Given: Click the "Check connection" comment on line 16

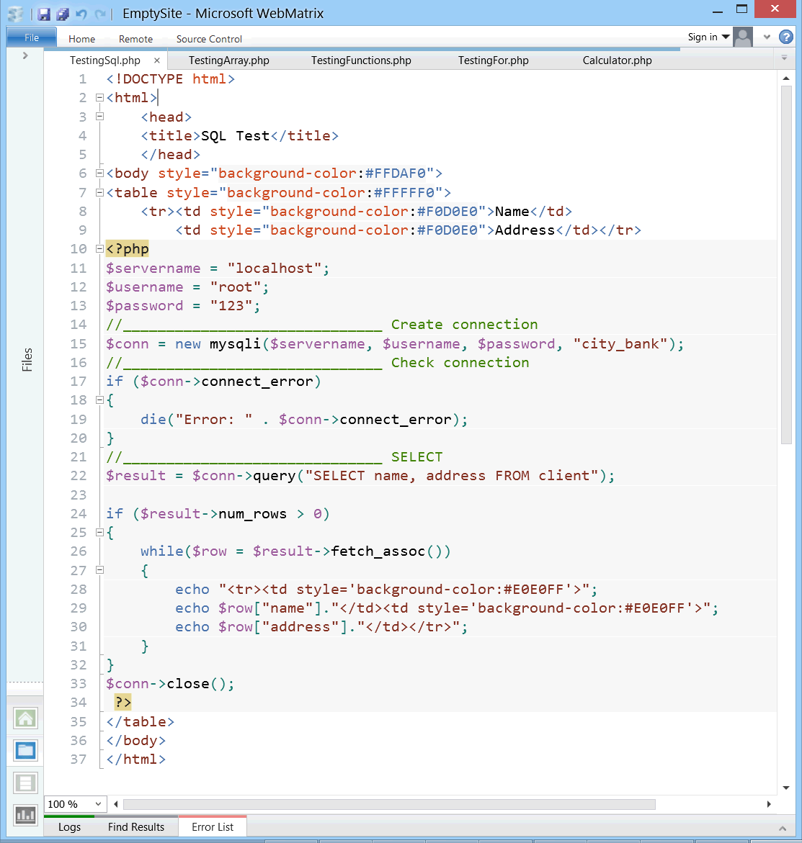Looking at the screenshot, I should pos(460,363).
